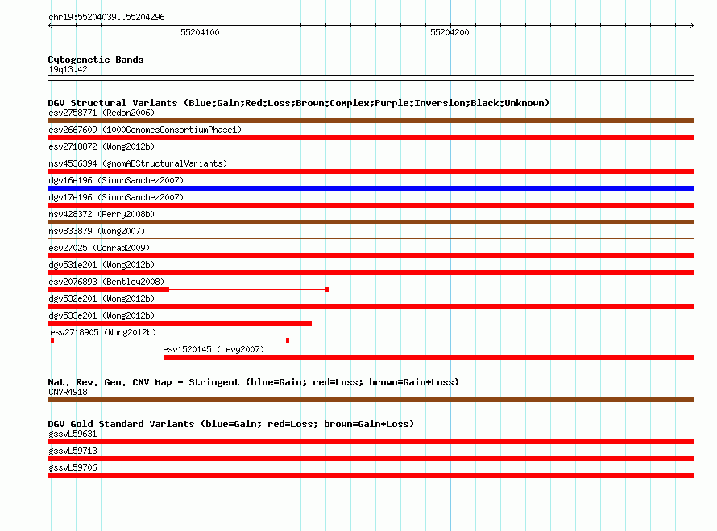This screenshot has width=717, height=531.
Task: Click the 19q13.42 cytogenetic band label
Action: (x=68, y=69)
